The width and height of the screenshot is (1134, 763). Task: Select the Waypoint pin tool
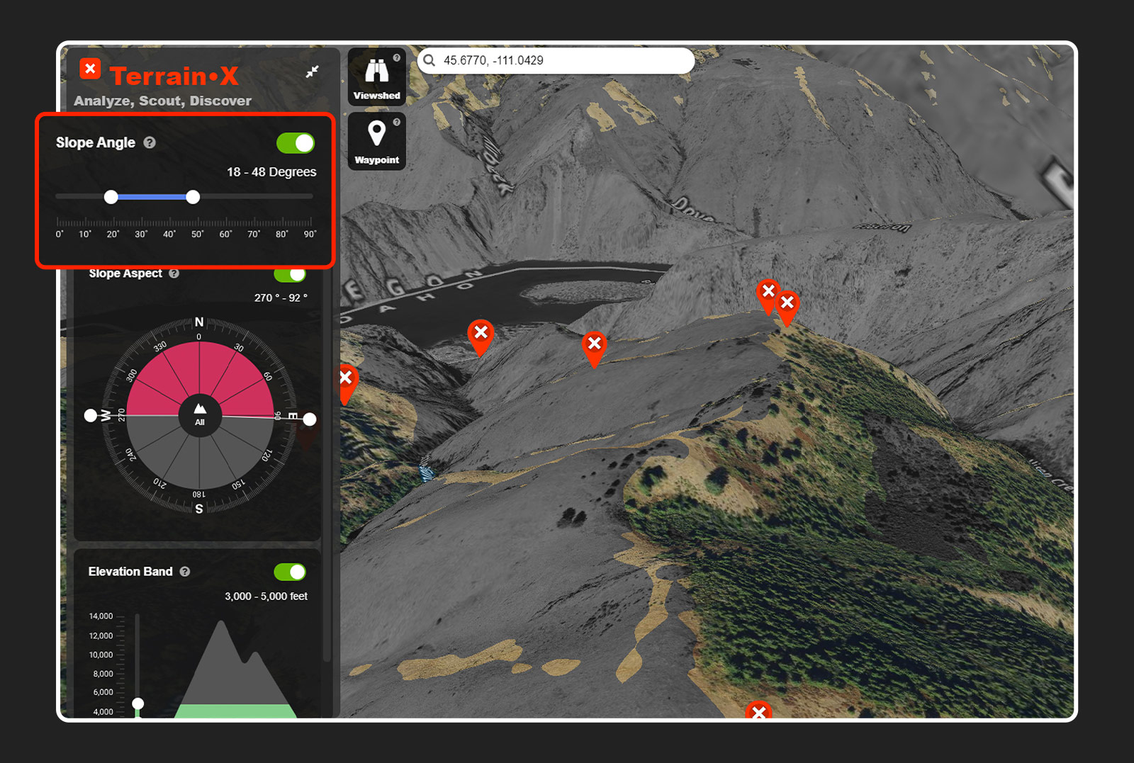click(376, 140)
